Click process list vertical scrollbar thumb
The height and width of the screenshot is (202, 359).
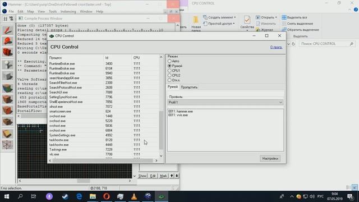pyautogui.click(x=161, y=130)
